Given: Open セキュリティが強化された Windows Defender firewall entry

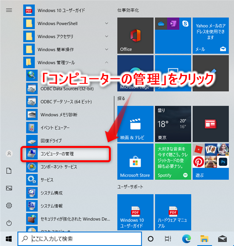Looking at the screenshot, I should click(68, 219).
